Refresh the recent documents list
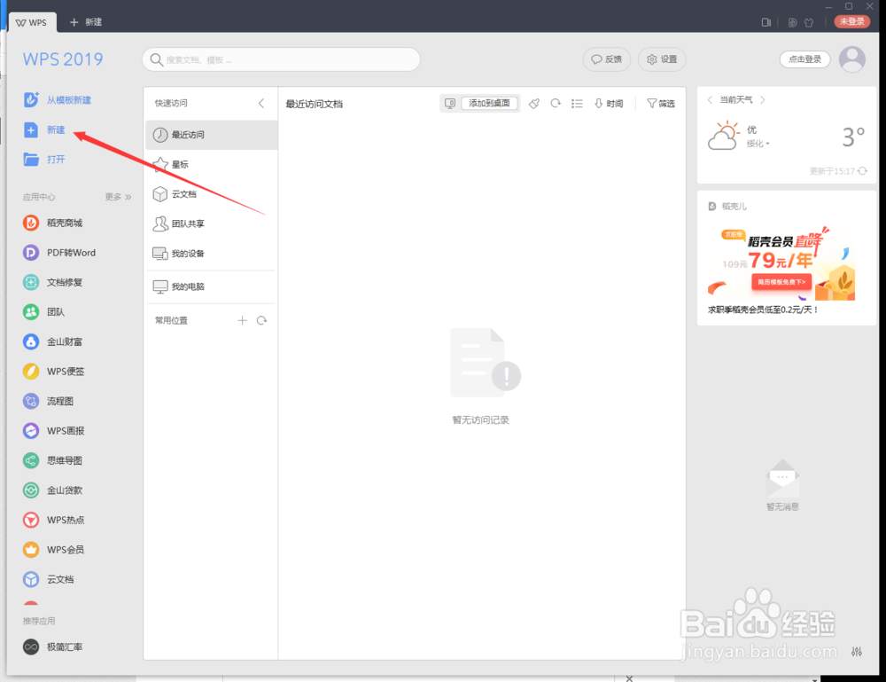Viewport: 886px width, 682px height. 556,103
